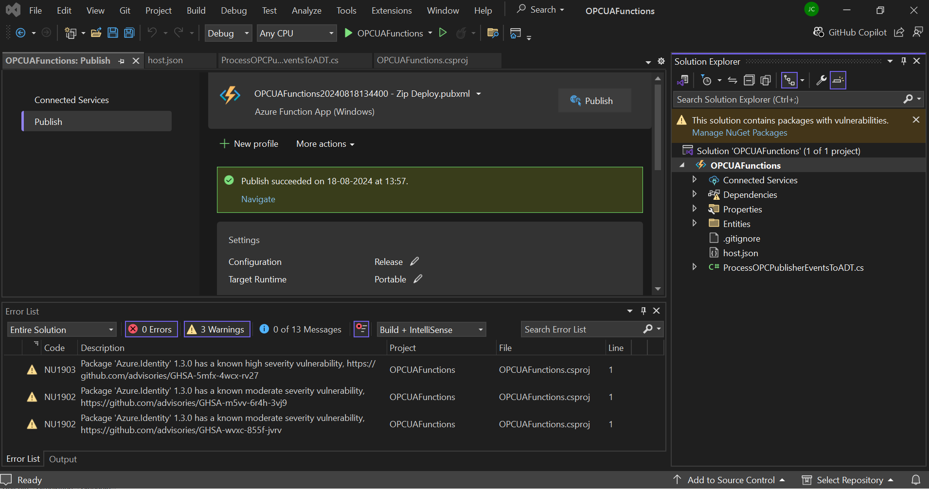Click the publish page vertical scrollbar thumb
Image resolution: width=929 pixels, height=489 pixels.
[x=658, y=127]
